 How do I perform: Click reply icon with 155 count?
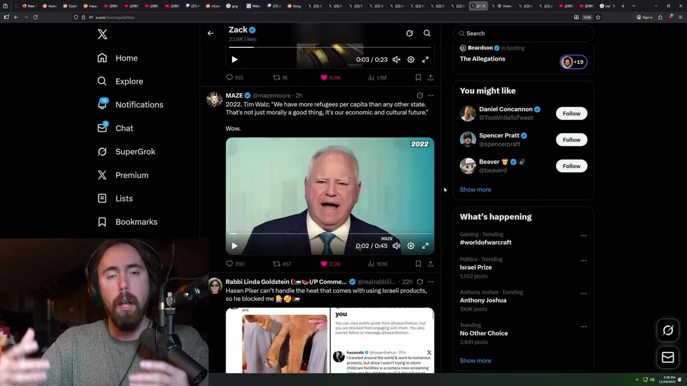235,78
